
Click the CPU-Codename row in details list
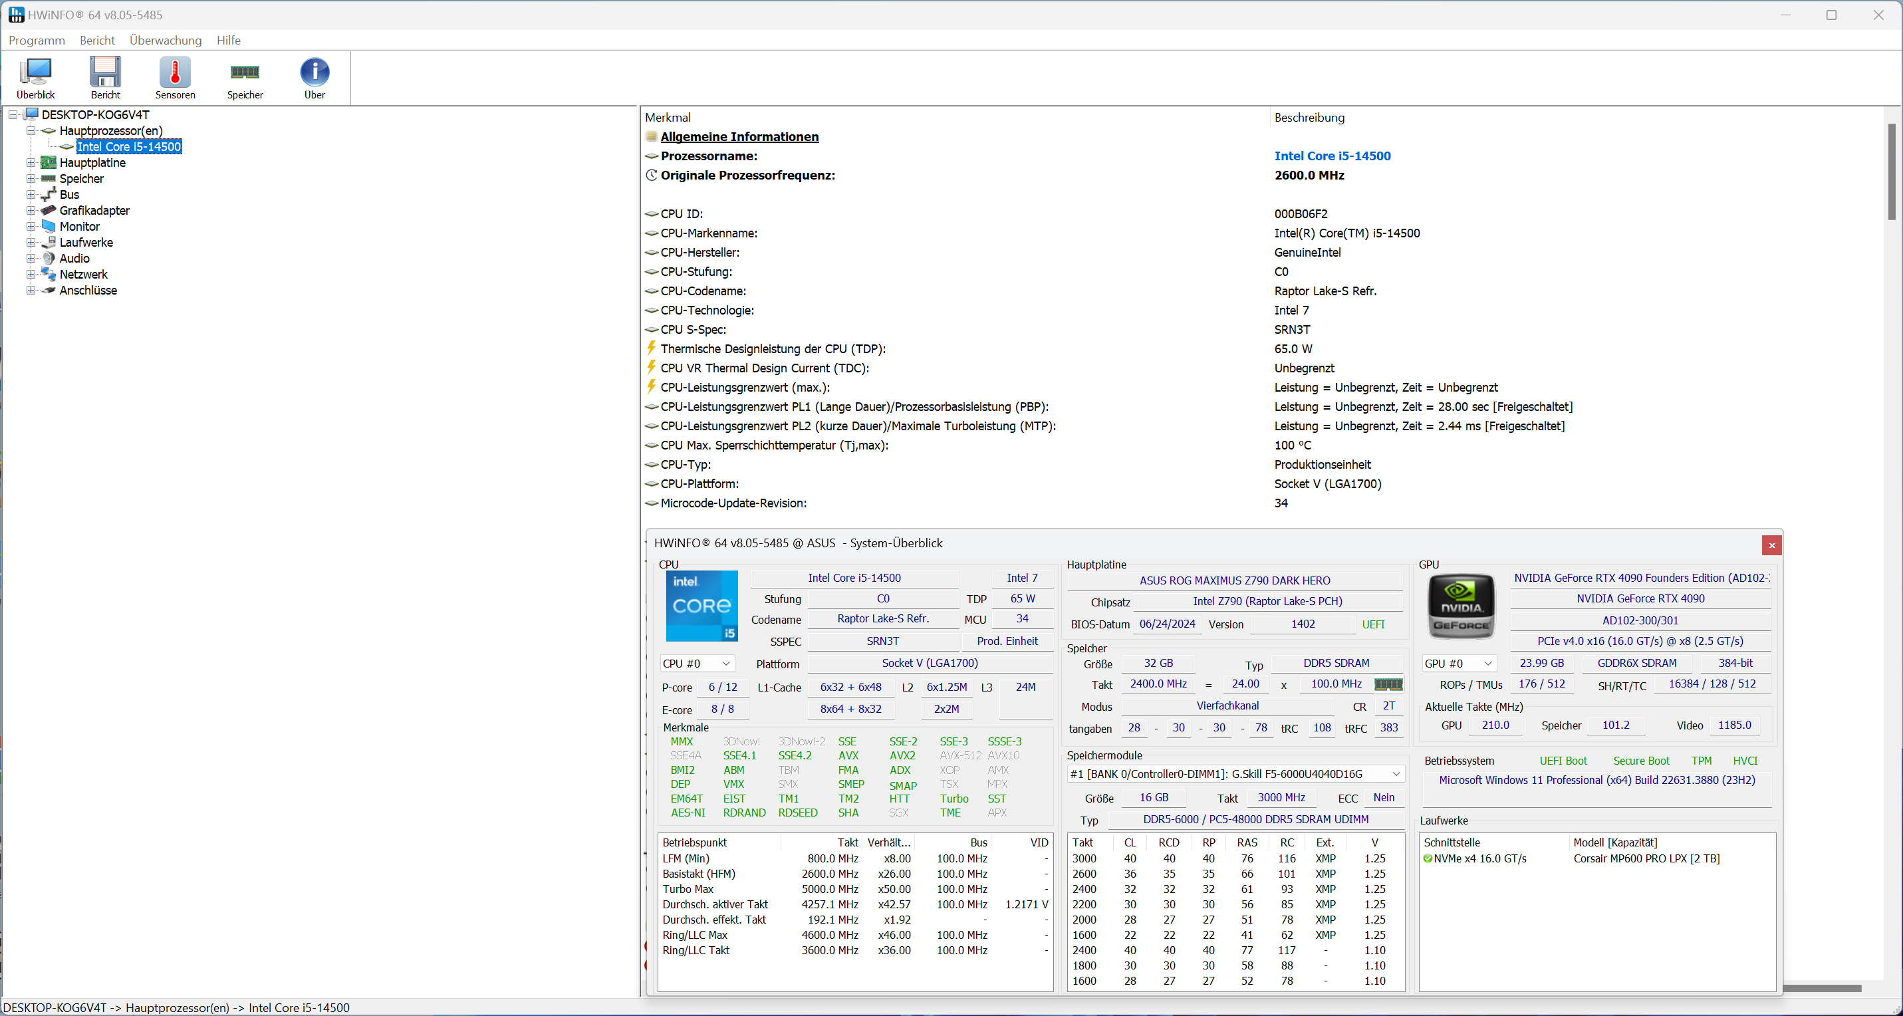[1263, 291]
